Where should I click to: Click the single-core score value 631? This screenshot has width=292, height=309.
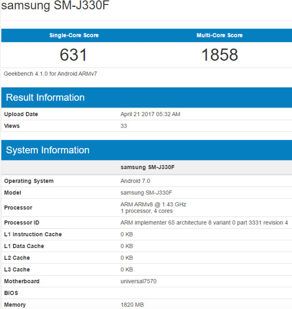point(74,55)
